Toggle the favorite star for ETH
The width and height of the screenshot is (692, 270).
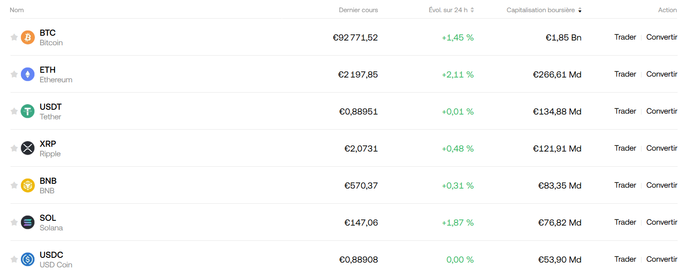14,74
